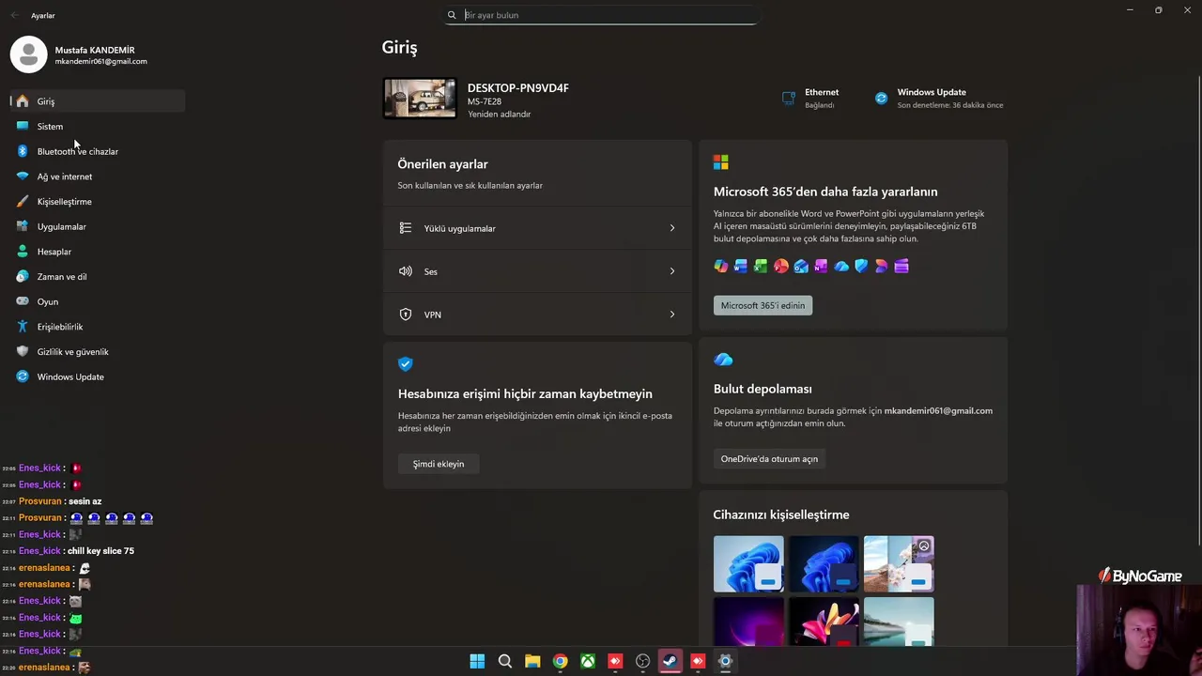1202x676 pixels.
Task: Expand the Yüklü uygulamalar row
Action: (537, 228)
